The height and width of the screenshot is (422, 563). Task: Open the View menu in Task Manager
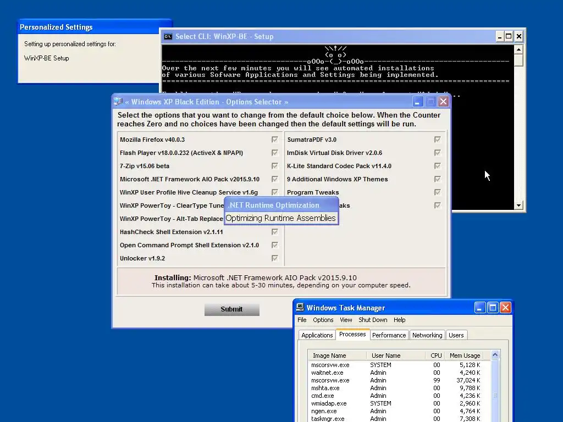pyautogui.click(x=346, y=320)
